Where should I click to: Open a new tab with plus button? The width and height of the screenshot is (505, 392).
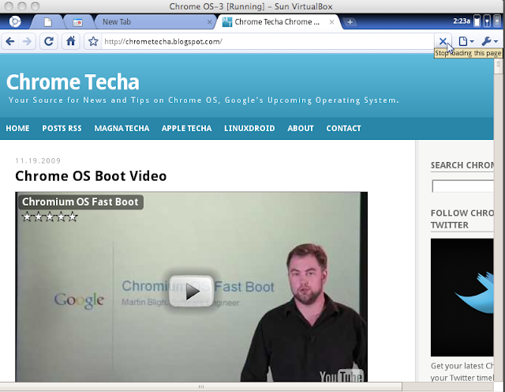point(350,22)
